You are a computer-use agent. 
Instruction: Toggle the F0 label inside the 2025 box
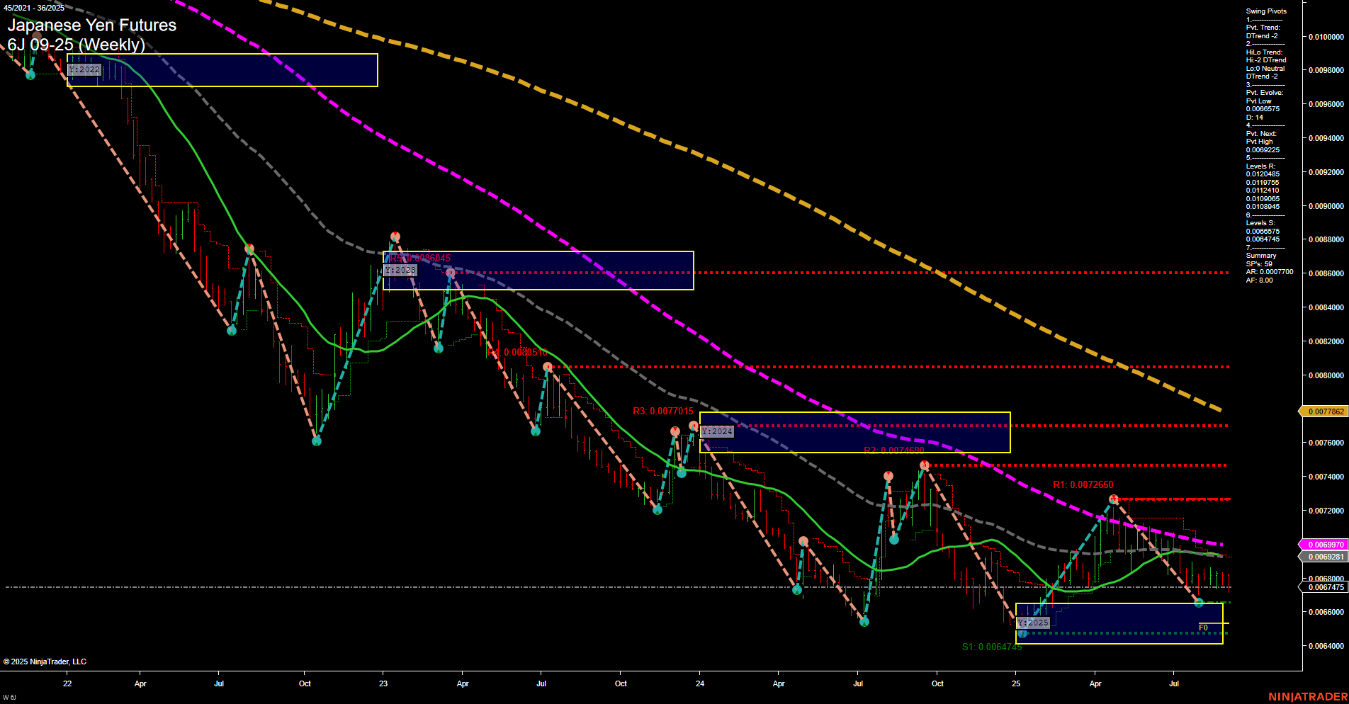1202,626
